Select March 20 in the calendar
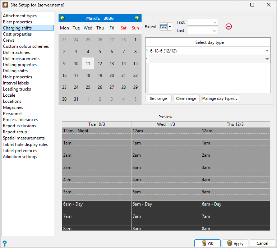The width and height of the screenshot is (277, 248). tap(112, 75)
